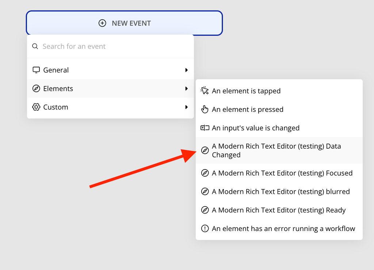Choose Rich Text Editor Data Changed event

(276, 150)
